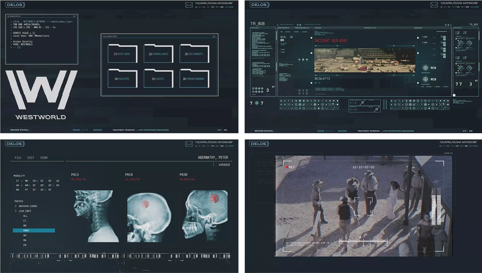
Task: Toggle the MR modality checkbox
Action: [22, 181]
